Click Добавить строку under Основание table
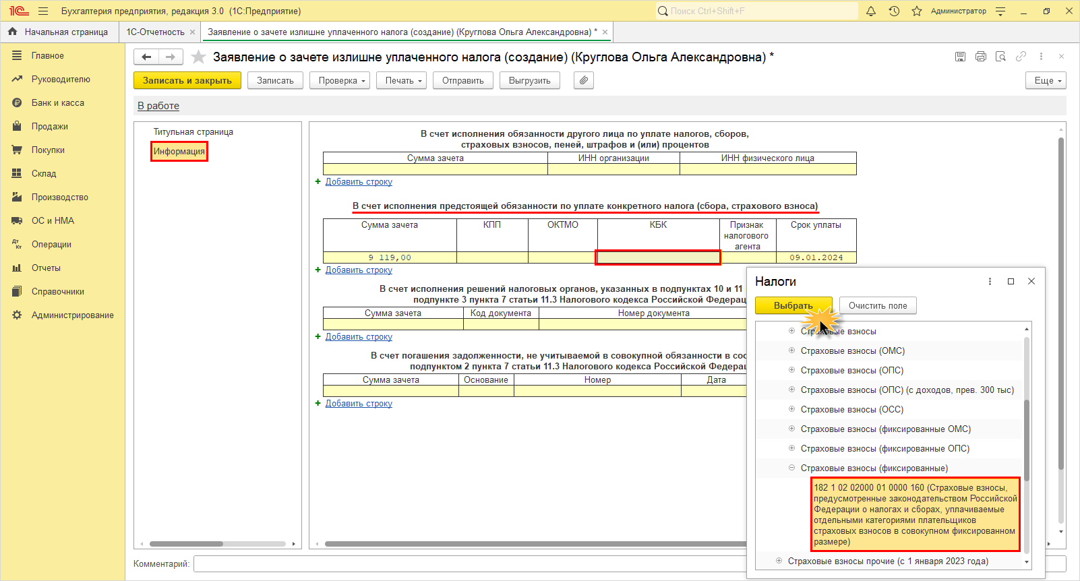1080x581 pixels. tap(359, 404)
